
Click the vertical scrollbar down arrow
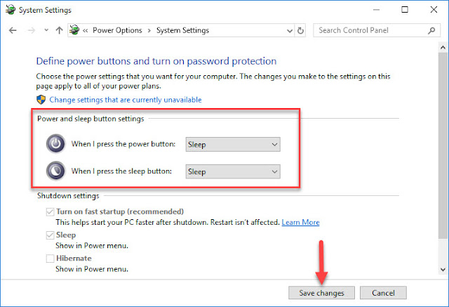443,270
